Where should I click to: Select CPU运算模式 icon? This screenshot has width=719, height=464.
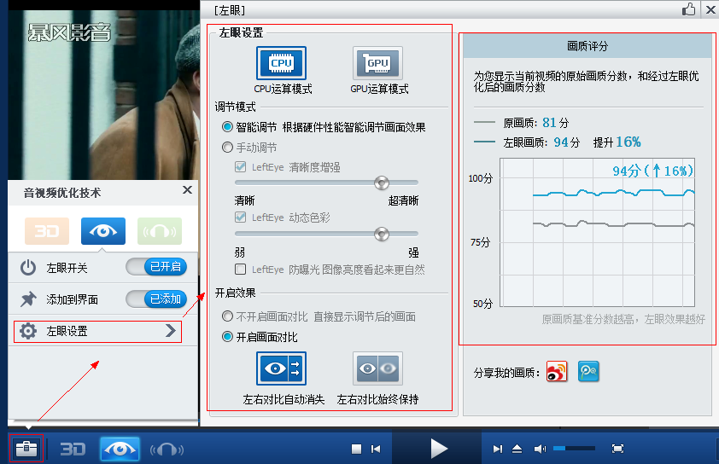pos(281,63)
